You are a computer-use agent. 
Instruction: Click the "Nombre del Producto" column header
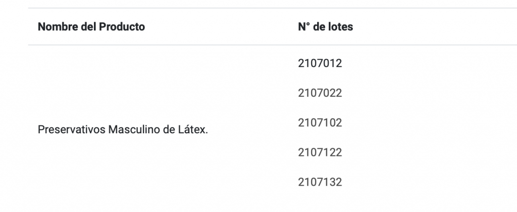coord(91,27)
